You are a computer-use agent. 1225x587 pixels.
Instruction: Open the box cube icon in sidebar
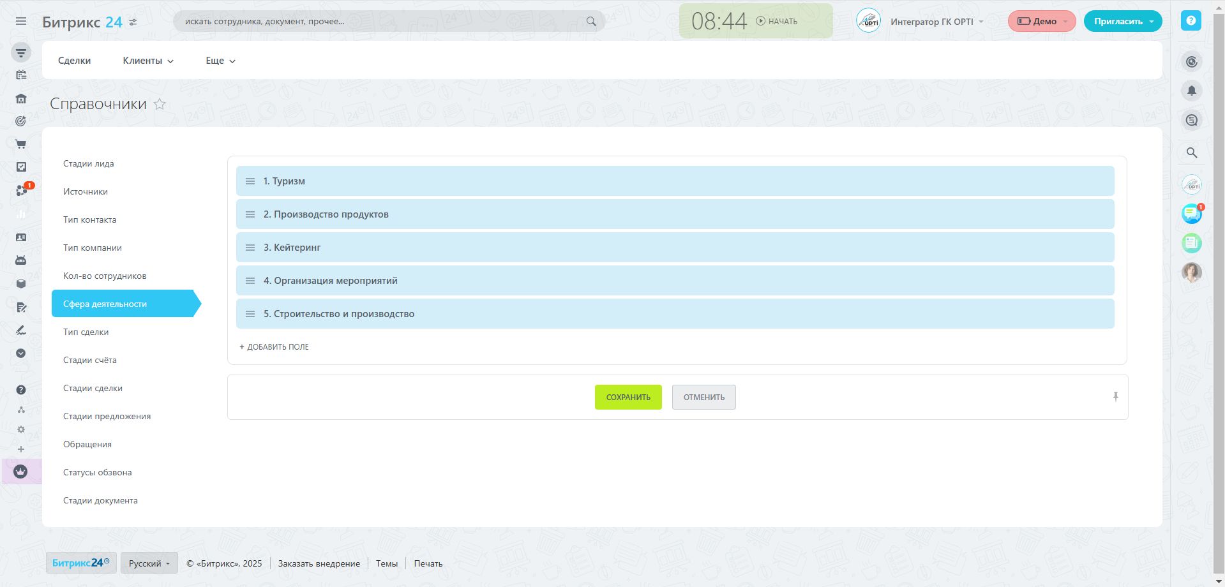(21, 284)
